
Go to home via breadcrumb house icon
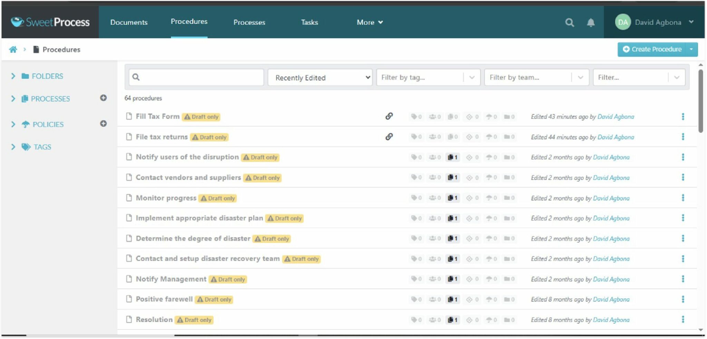pyautogui.click(x=13, y=50)
